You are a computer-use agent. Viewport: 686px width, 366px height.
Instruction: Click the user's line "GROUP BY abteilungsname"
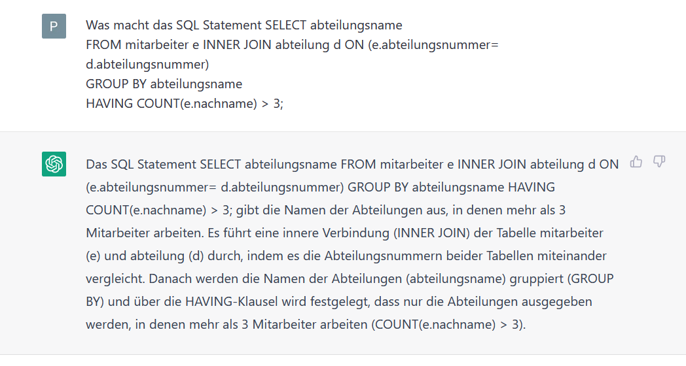click(164, 84)
